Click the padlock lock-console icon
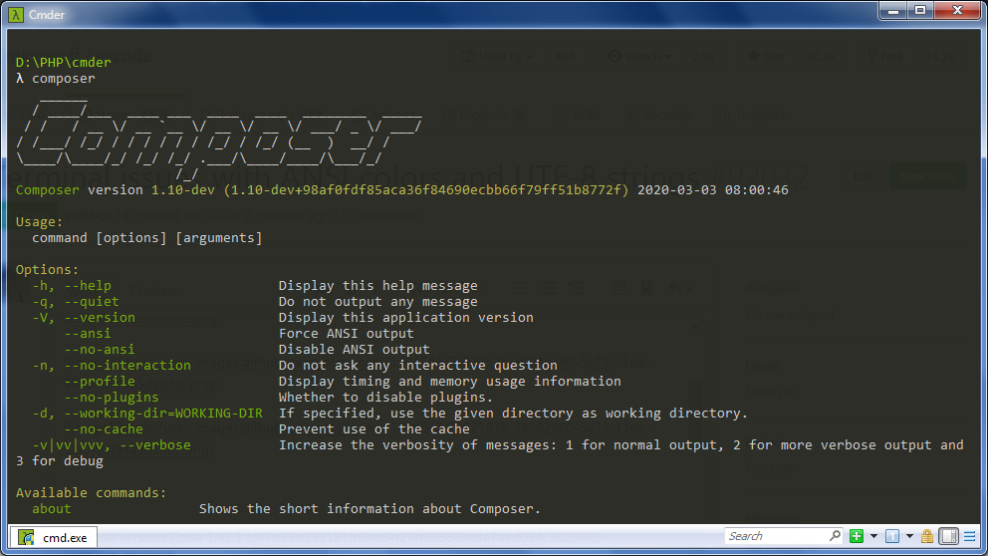988x556 pixels. coord(927,536)
